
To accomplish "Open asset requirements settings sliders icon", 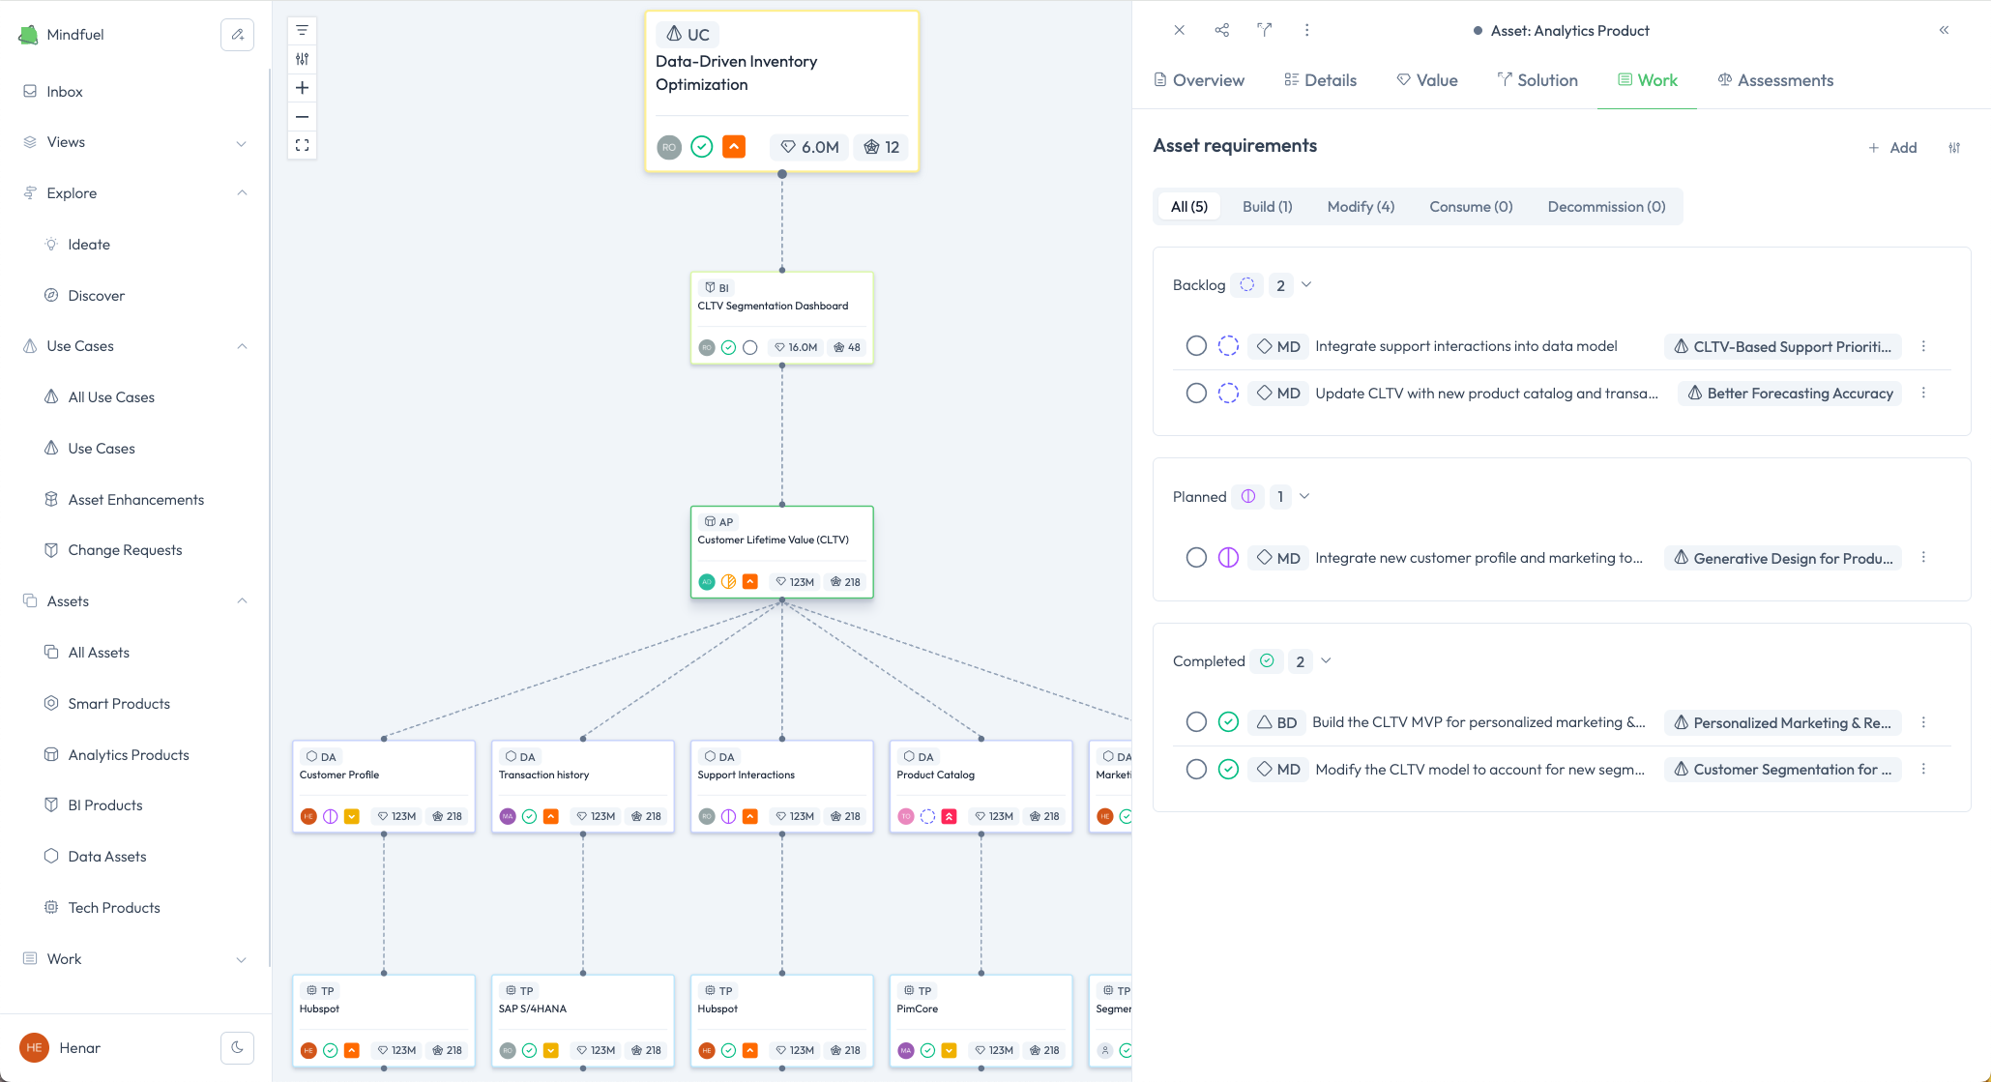I will tap(1954, 148).
